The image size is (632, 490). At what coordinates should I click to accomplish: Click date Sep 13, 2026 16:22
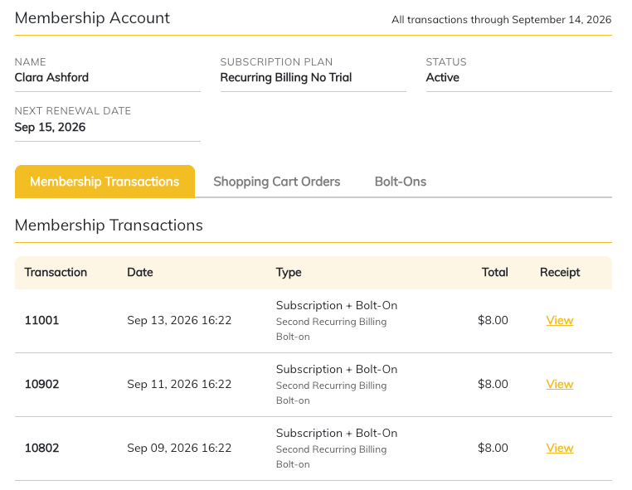[x=179, y=320]
